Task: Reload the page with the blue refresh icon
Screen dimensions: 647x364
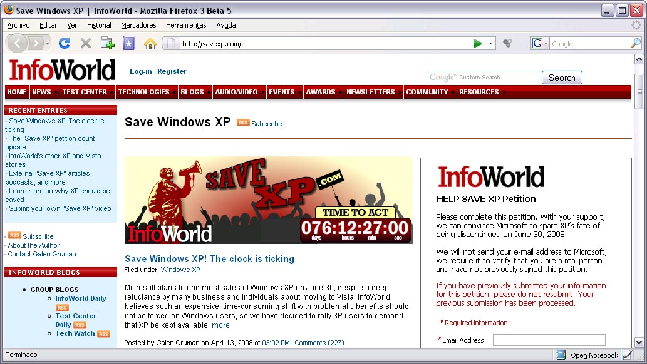Action: click(65, 43)
